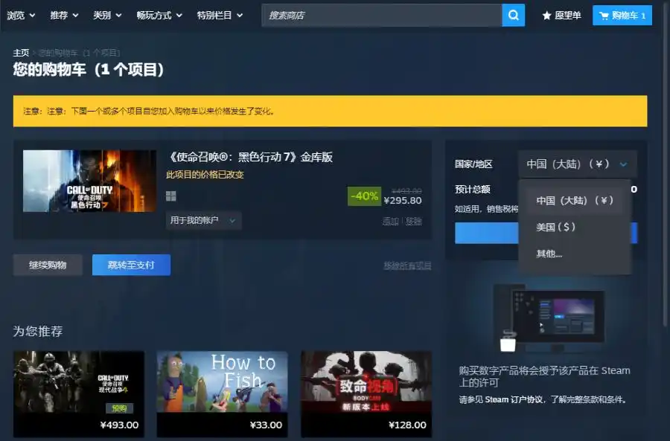
Task: Click the chevron beside 特别栏目
Action: point(240,16)
